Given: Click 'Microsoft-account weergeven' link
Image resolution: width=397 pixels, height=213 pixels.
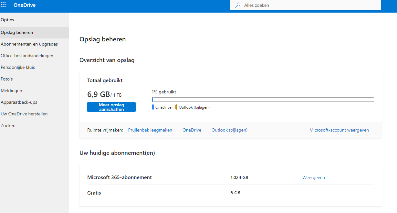Looking at the screenshot, I should pyautogui.click(x=339, y=130).
